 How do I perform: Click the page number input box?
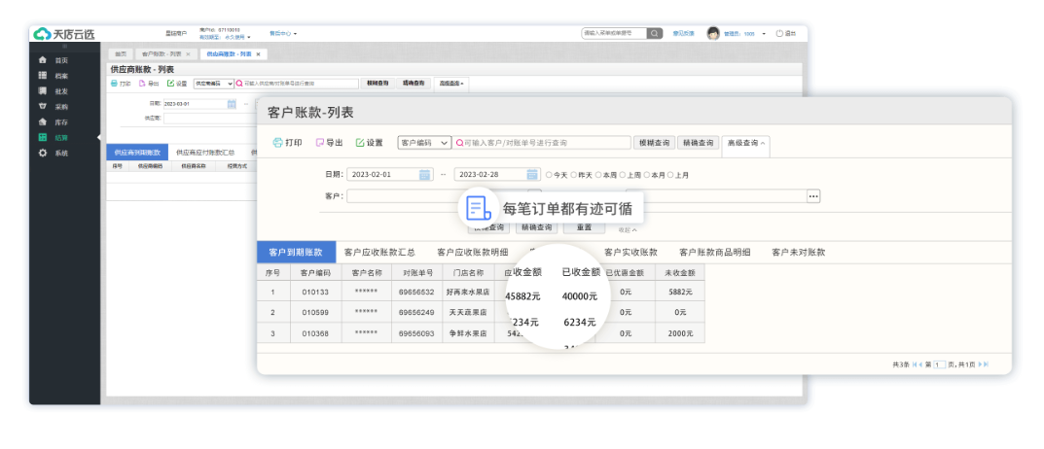coord(939,364)
